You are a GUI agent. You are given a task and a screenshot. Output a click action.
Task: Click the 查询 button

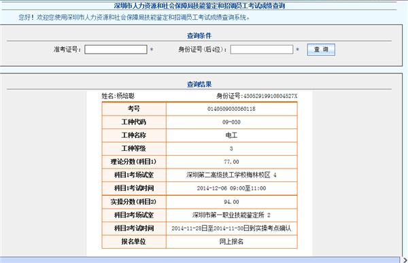(321, 50)
